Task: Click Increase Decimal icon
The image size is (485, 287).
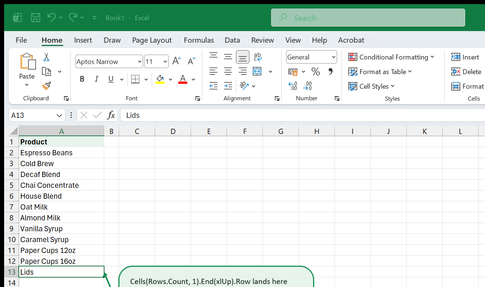Action: pyautogui.click(x=293, y=86)
